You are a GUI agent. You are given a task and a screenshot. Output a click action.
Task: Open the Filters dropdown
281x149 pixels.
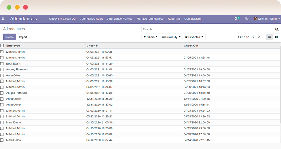tap(150, 37)
